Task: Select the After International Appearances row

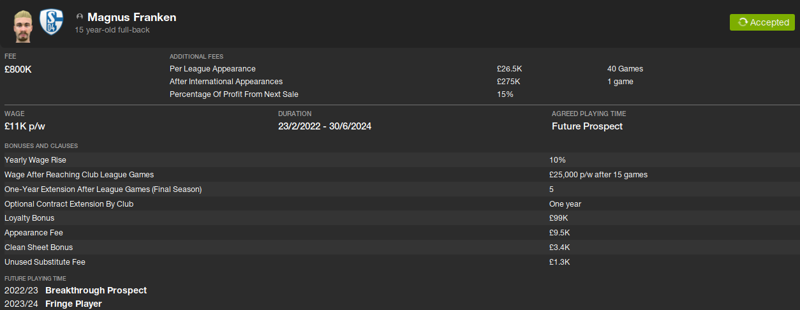Action: tap(226, 82)
